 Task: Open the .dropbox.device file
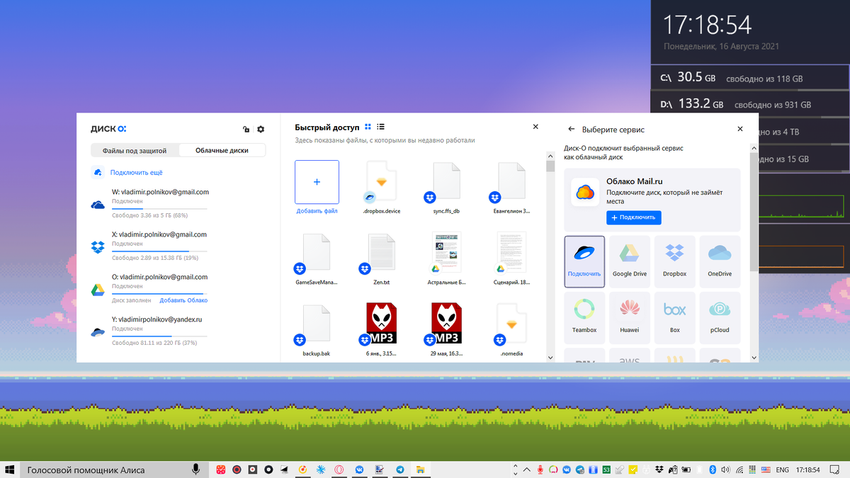[x=382, y=187]
